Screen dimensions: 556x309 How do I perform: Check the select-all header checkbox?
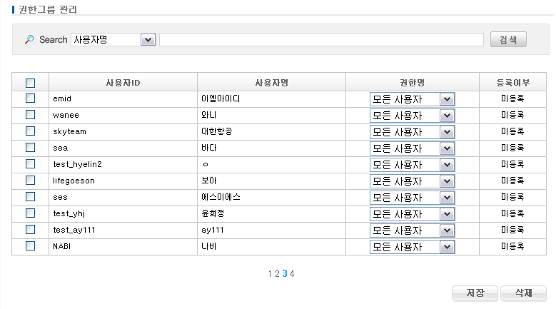point(31,83)
